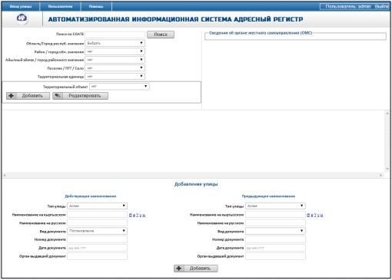Click current Наименование на русском field
This screenshot has width=392, height=280.
point(97,222)
